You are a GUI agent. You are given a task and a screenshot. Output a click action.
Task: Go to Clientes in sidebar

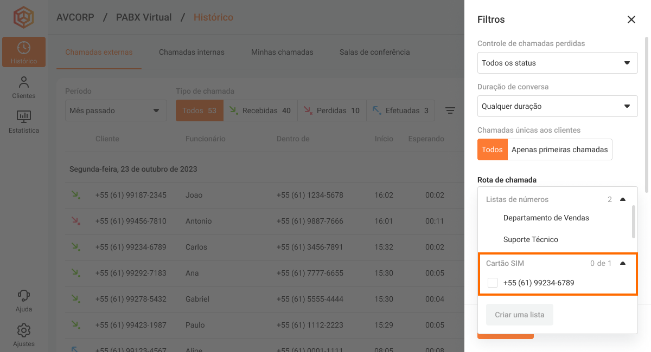[x=23, y=87]
